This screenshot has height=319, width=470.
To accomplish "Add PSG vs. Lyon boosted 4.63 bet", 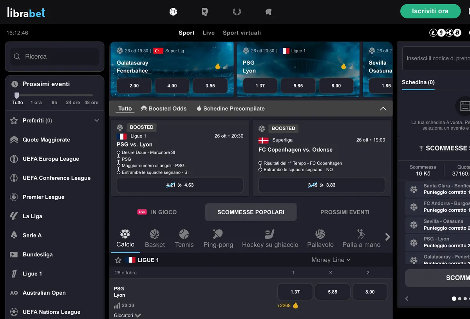I will tap(180, 185).
